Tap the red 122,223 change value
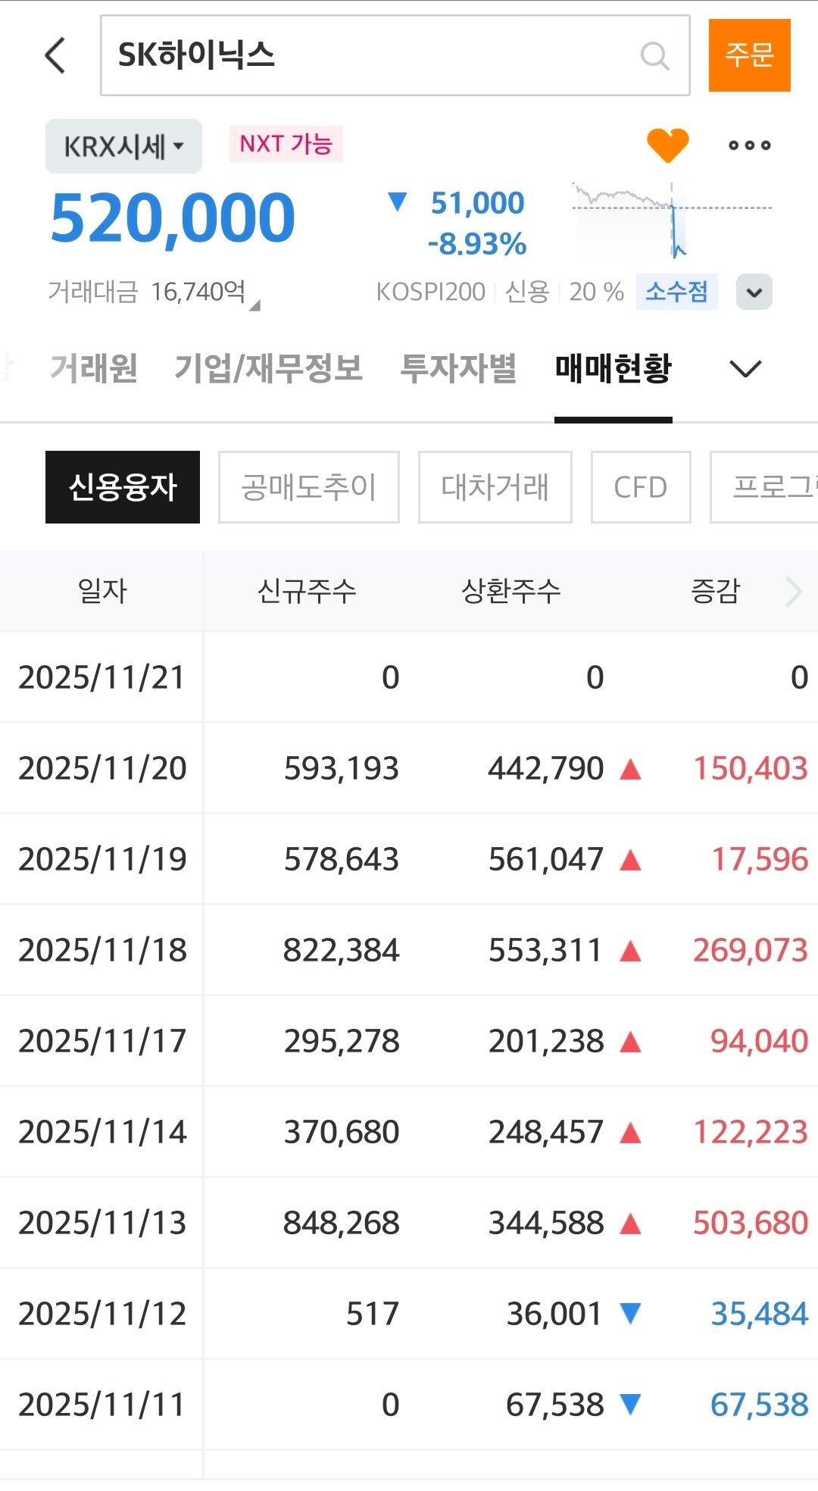The width and height of the screenshot is (818, 1491). point(751,1132)
